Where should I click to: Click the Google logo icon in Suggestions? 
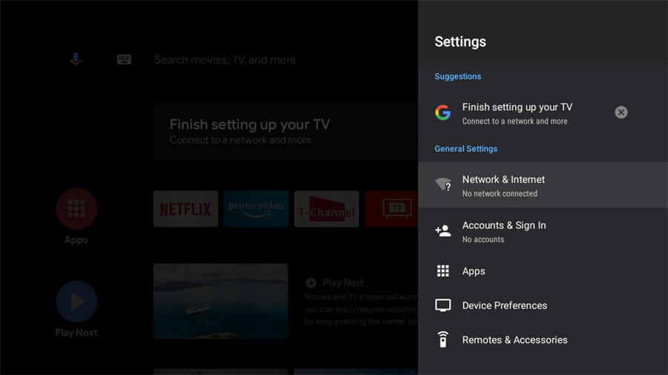(x=443, y=113)
